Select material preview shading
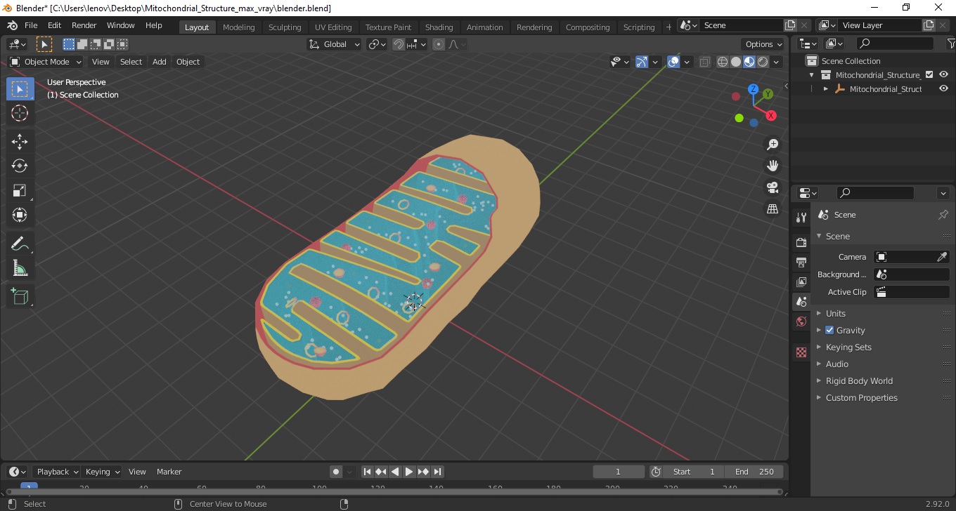 click(x=749, y=62)
